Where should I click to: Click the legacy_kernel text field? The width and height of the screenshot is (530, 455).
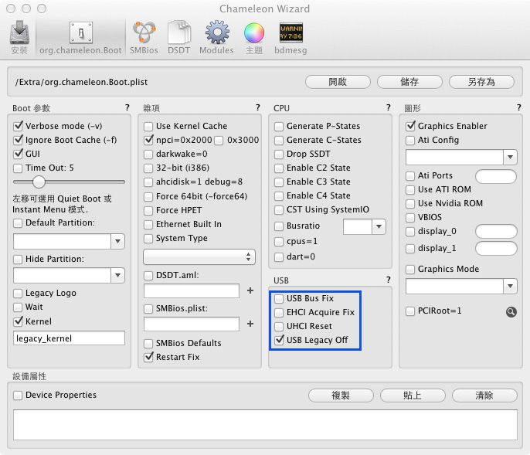[x=69, y=338]
